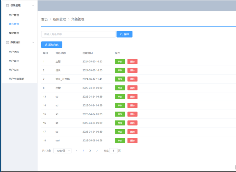Delete role number 16 sd

(x=132, y=123)
